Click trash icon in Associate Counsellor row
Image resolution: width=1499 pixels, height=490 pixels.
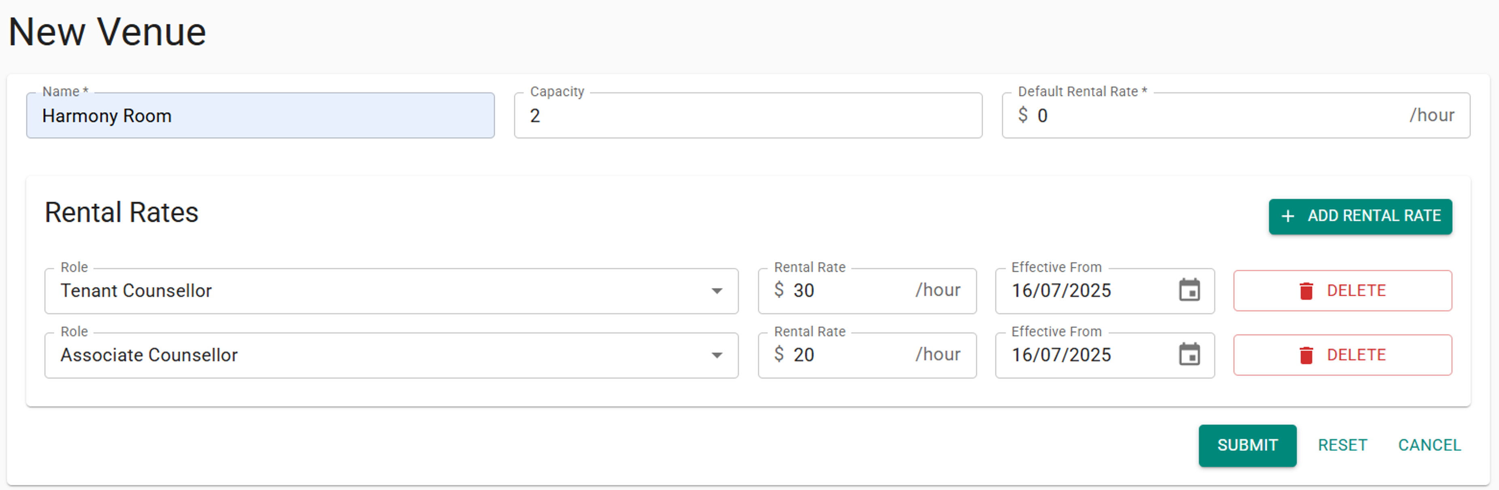point(1306,355)
